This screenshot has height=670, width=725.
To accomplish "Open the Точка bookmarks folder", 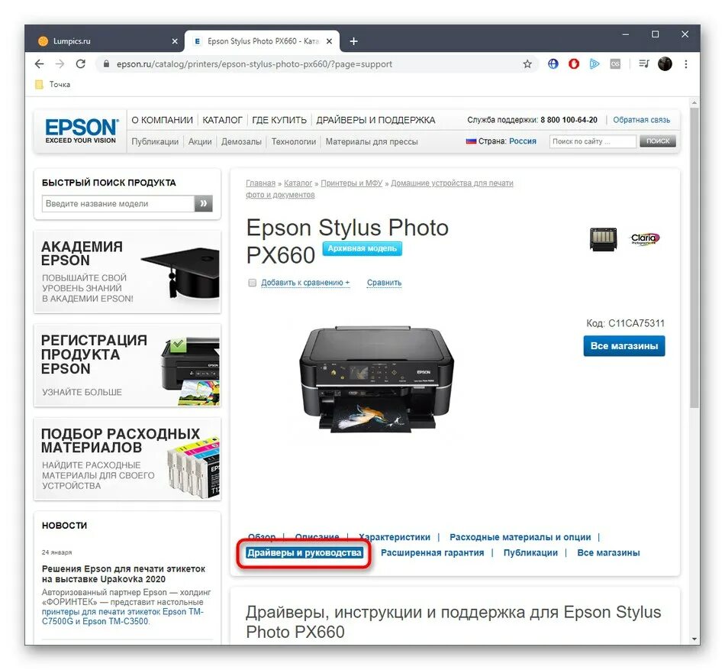I will (53, 84).
